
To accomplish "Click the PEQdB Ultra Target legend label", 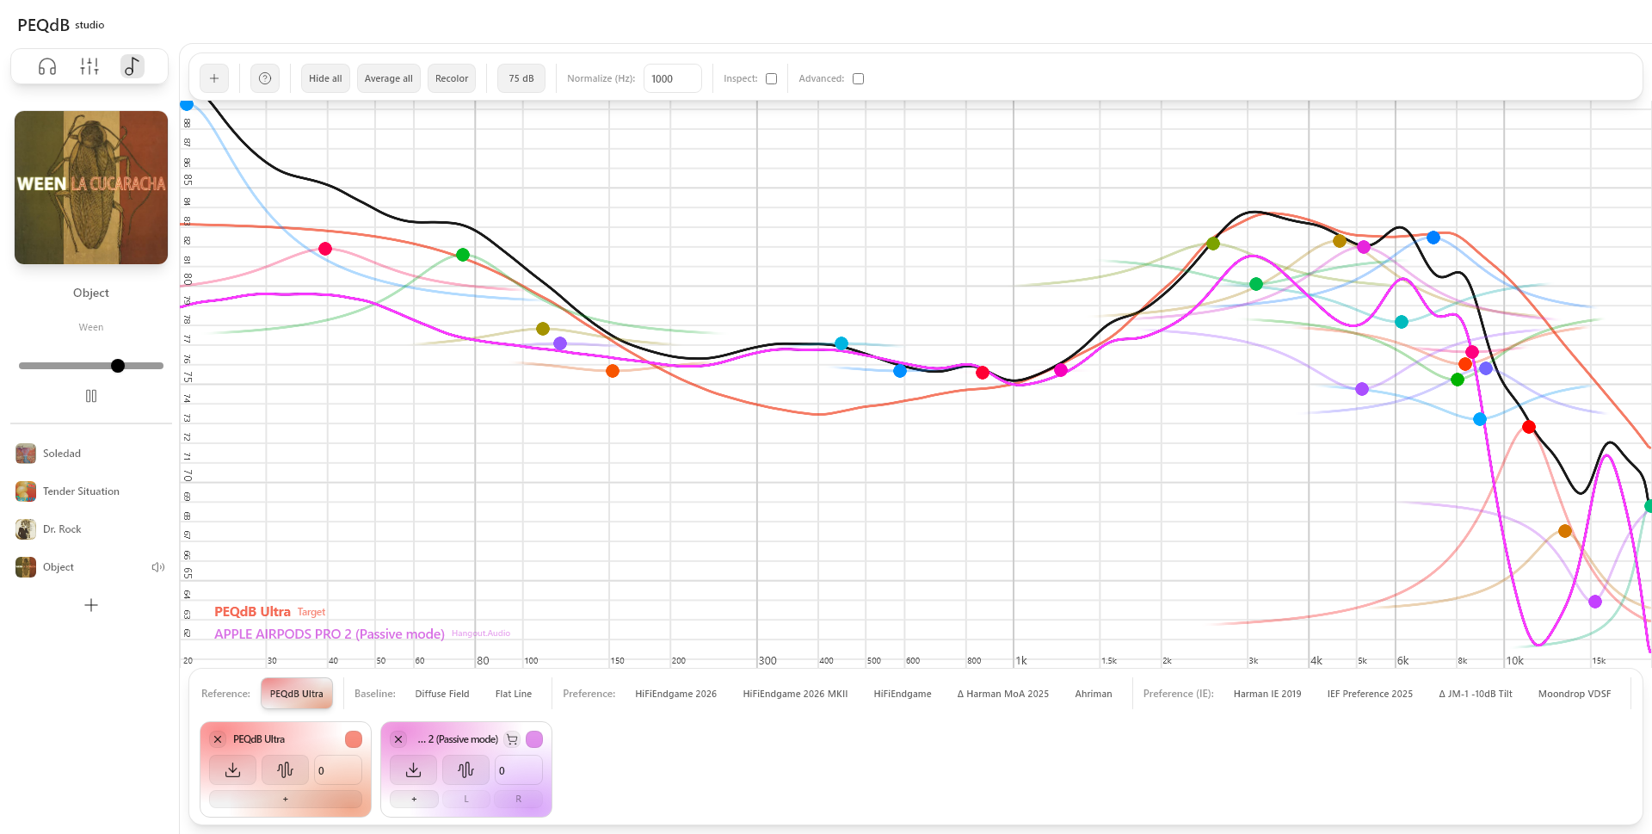I will click(270, 612).
